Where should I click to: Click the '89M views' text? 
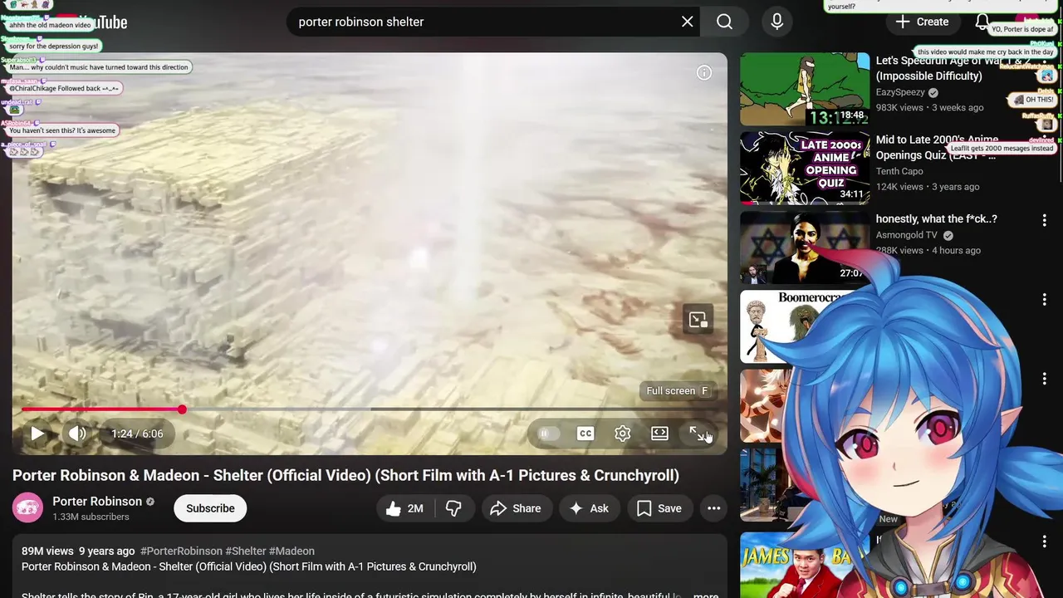pos(47,551)
